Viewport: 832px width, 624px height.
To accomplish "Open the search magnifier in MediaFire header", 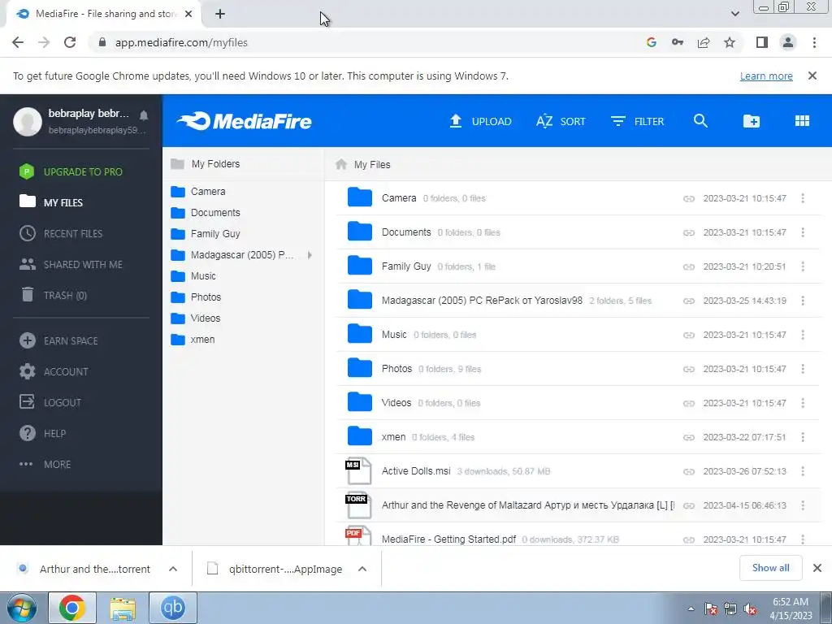I will point(700,121).
